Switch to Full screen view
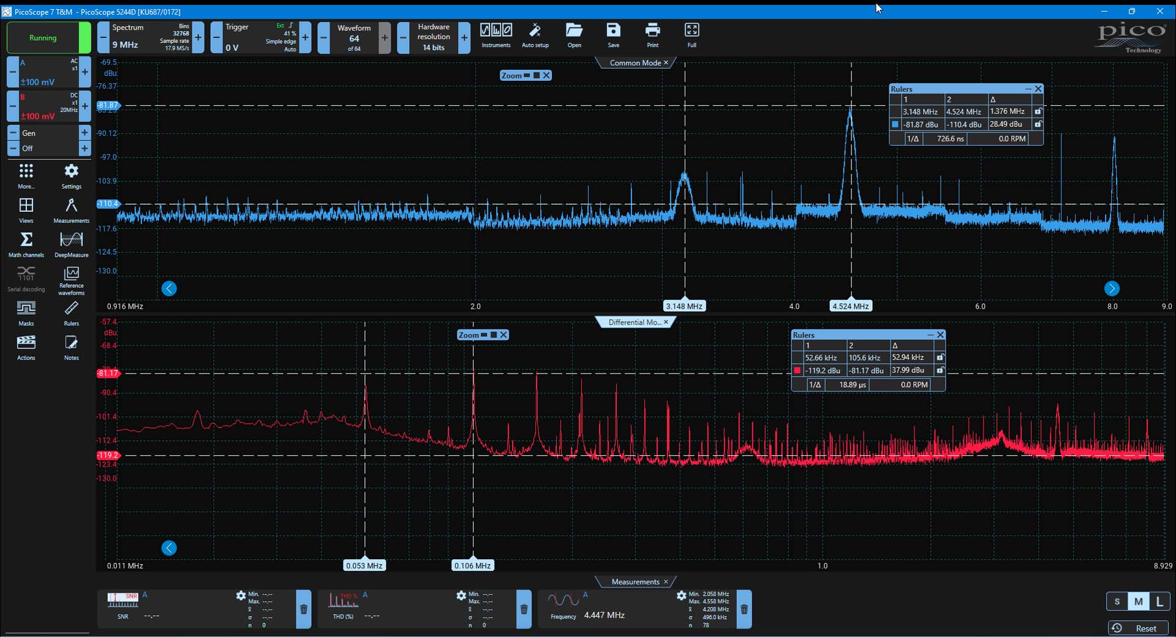The height and width of the screenshot is (637, 1176). click(692, 36)
